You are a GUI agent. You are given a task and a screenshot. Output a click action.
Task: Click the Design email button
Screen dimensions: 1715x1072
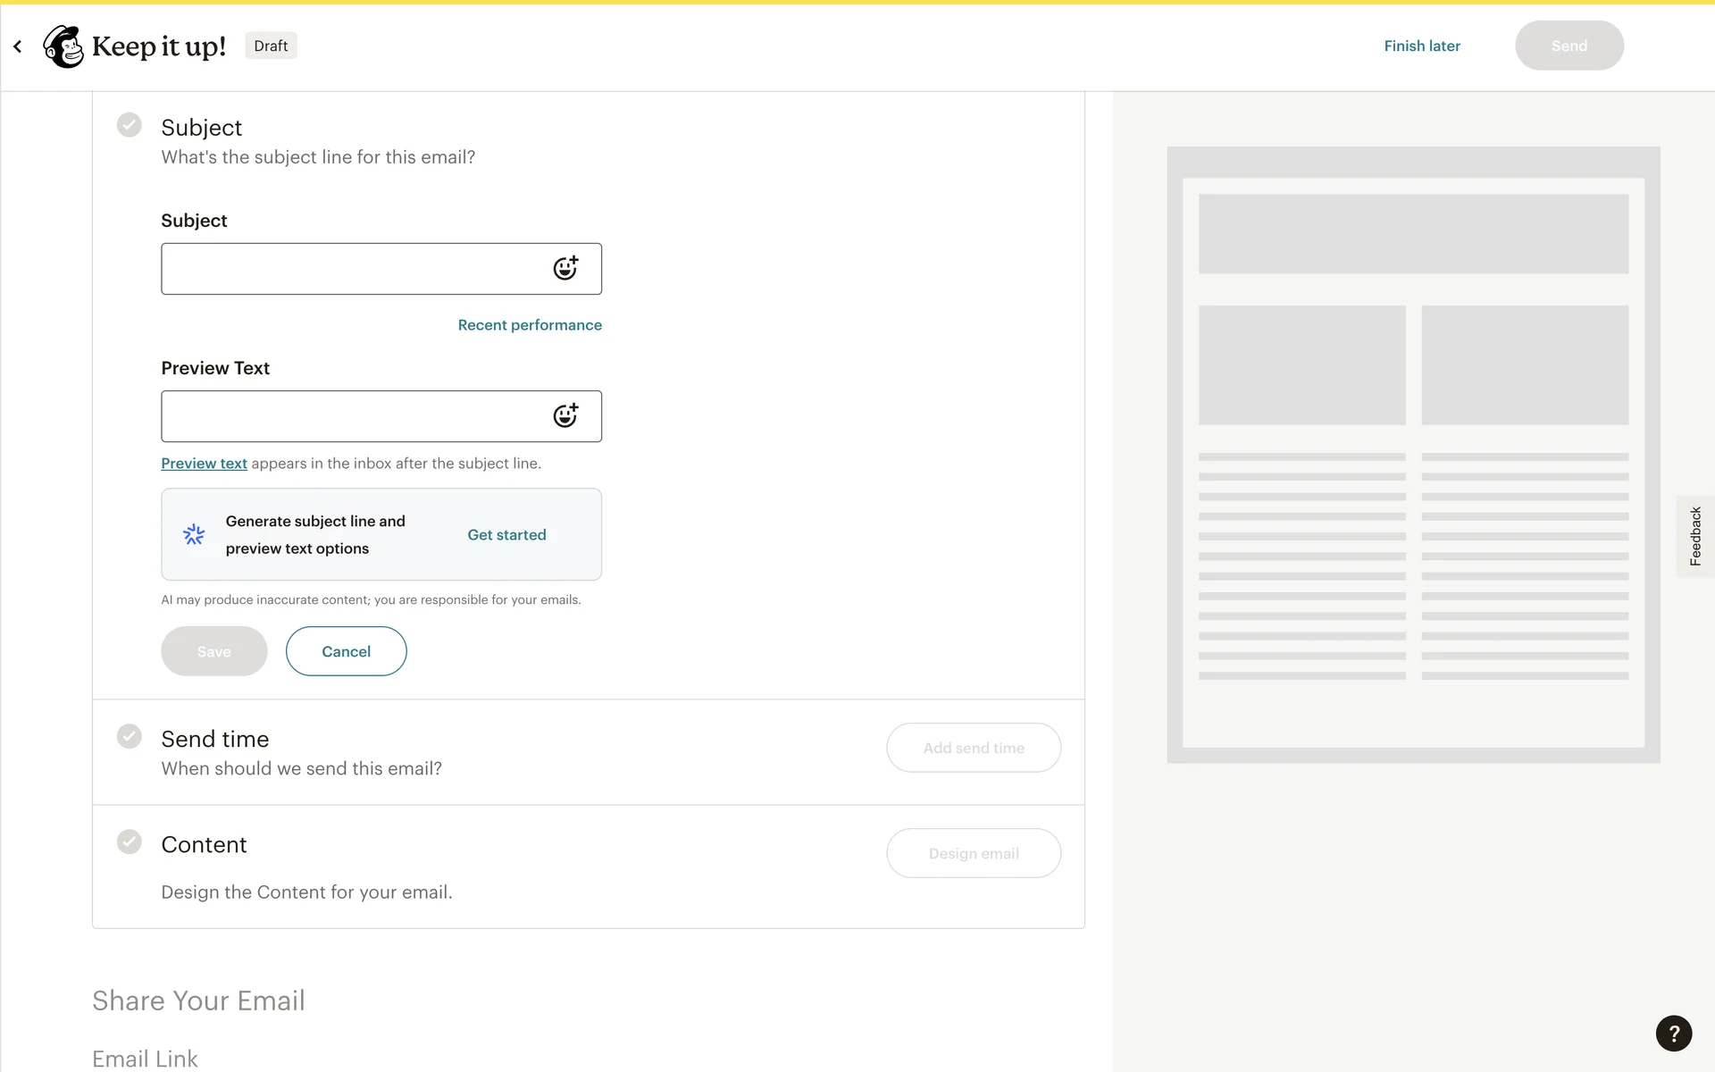tap(974, 853)
